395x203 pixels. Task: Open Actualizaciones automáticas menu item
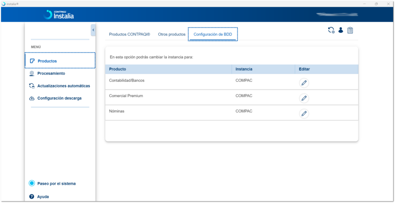tap(63, 86)
